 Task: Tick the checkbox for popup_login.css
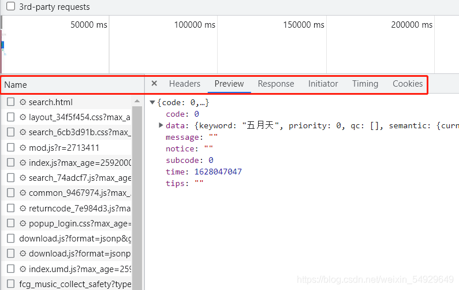[x=10, y=223]
